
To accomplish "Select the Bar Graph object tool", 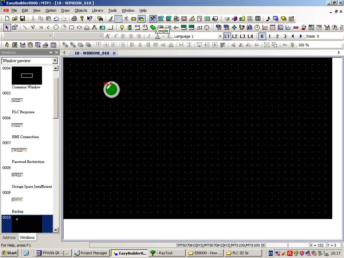I will [x=250, y=27].
